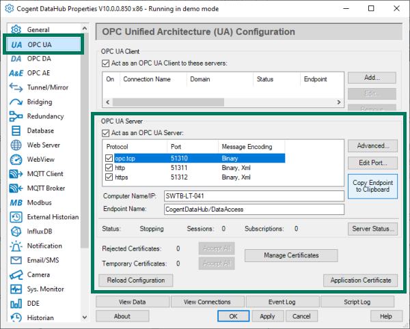Open the DDE bar chart icon

point(16,304)
